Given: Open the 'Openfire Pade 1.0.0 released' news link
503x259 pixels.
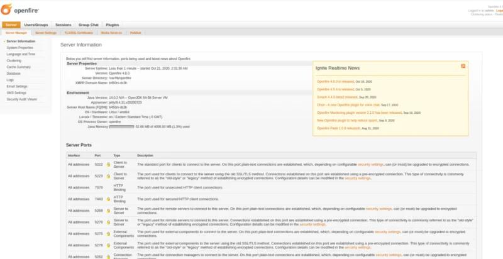Looking at the screenshot, I should tap(338, 128).
